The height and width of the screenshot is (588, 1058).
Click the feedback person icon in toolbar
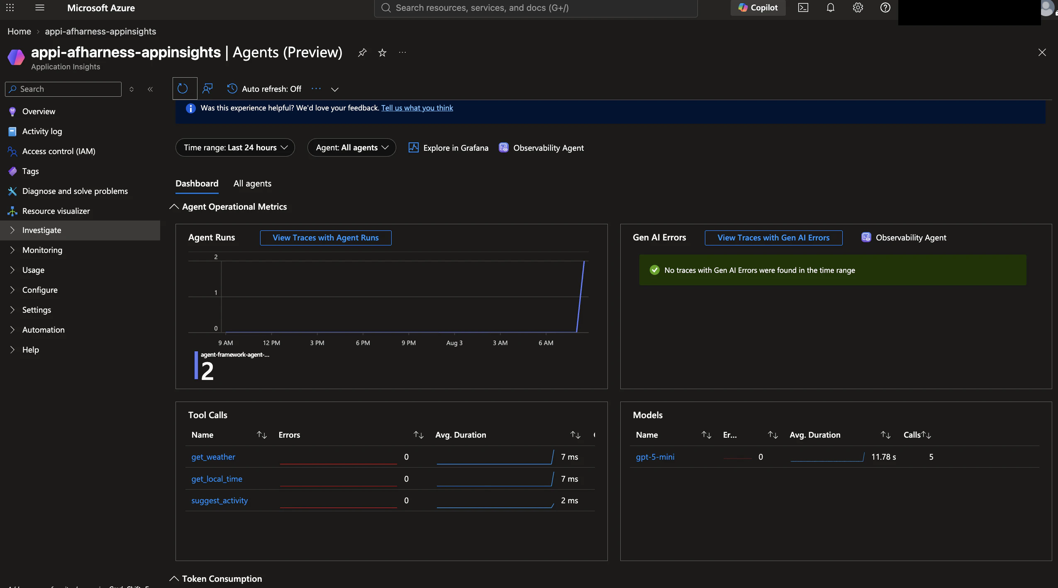tap(207, 88)
